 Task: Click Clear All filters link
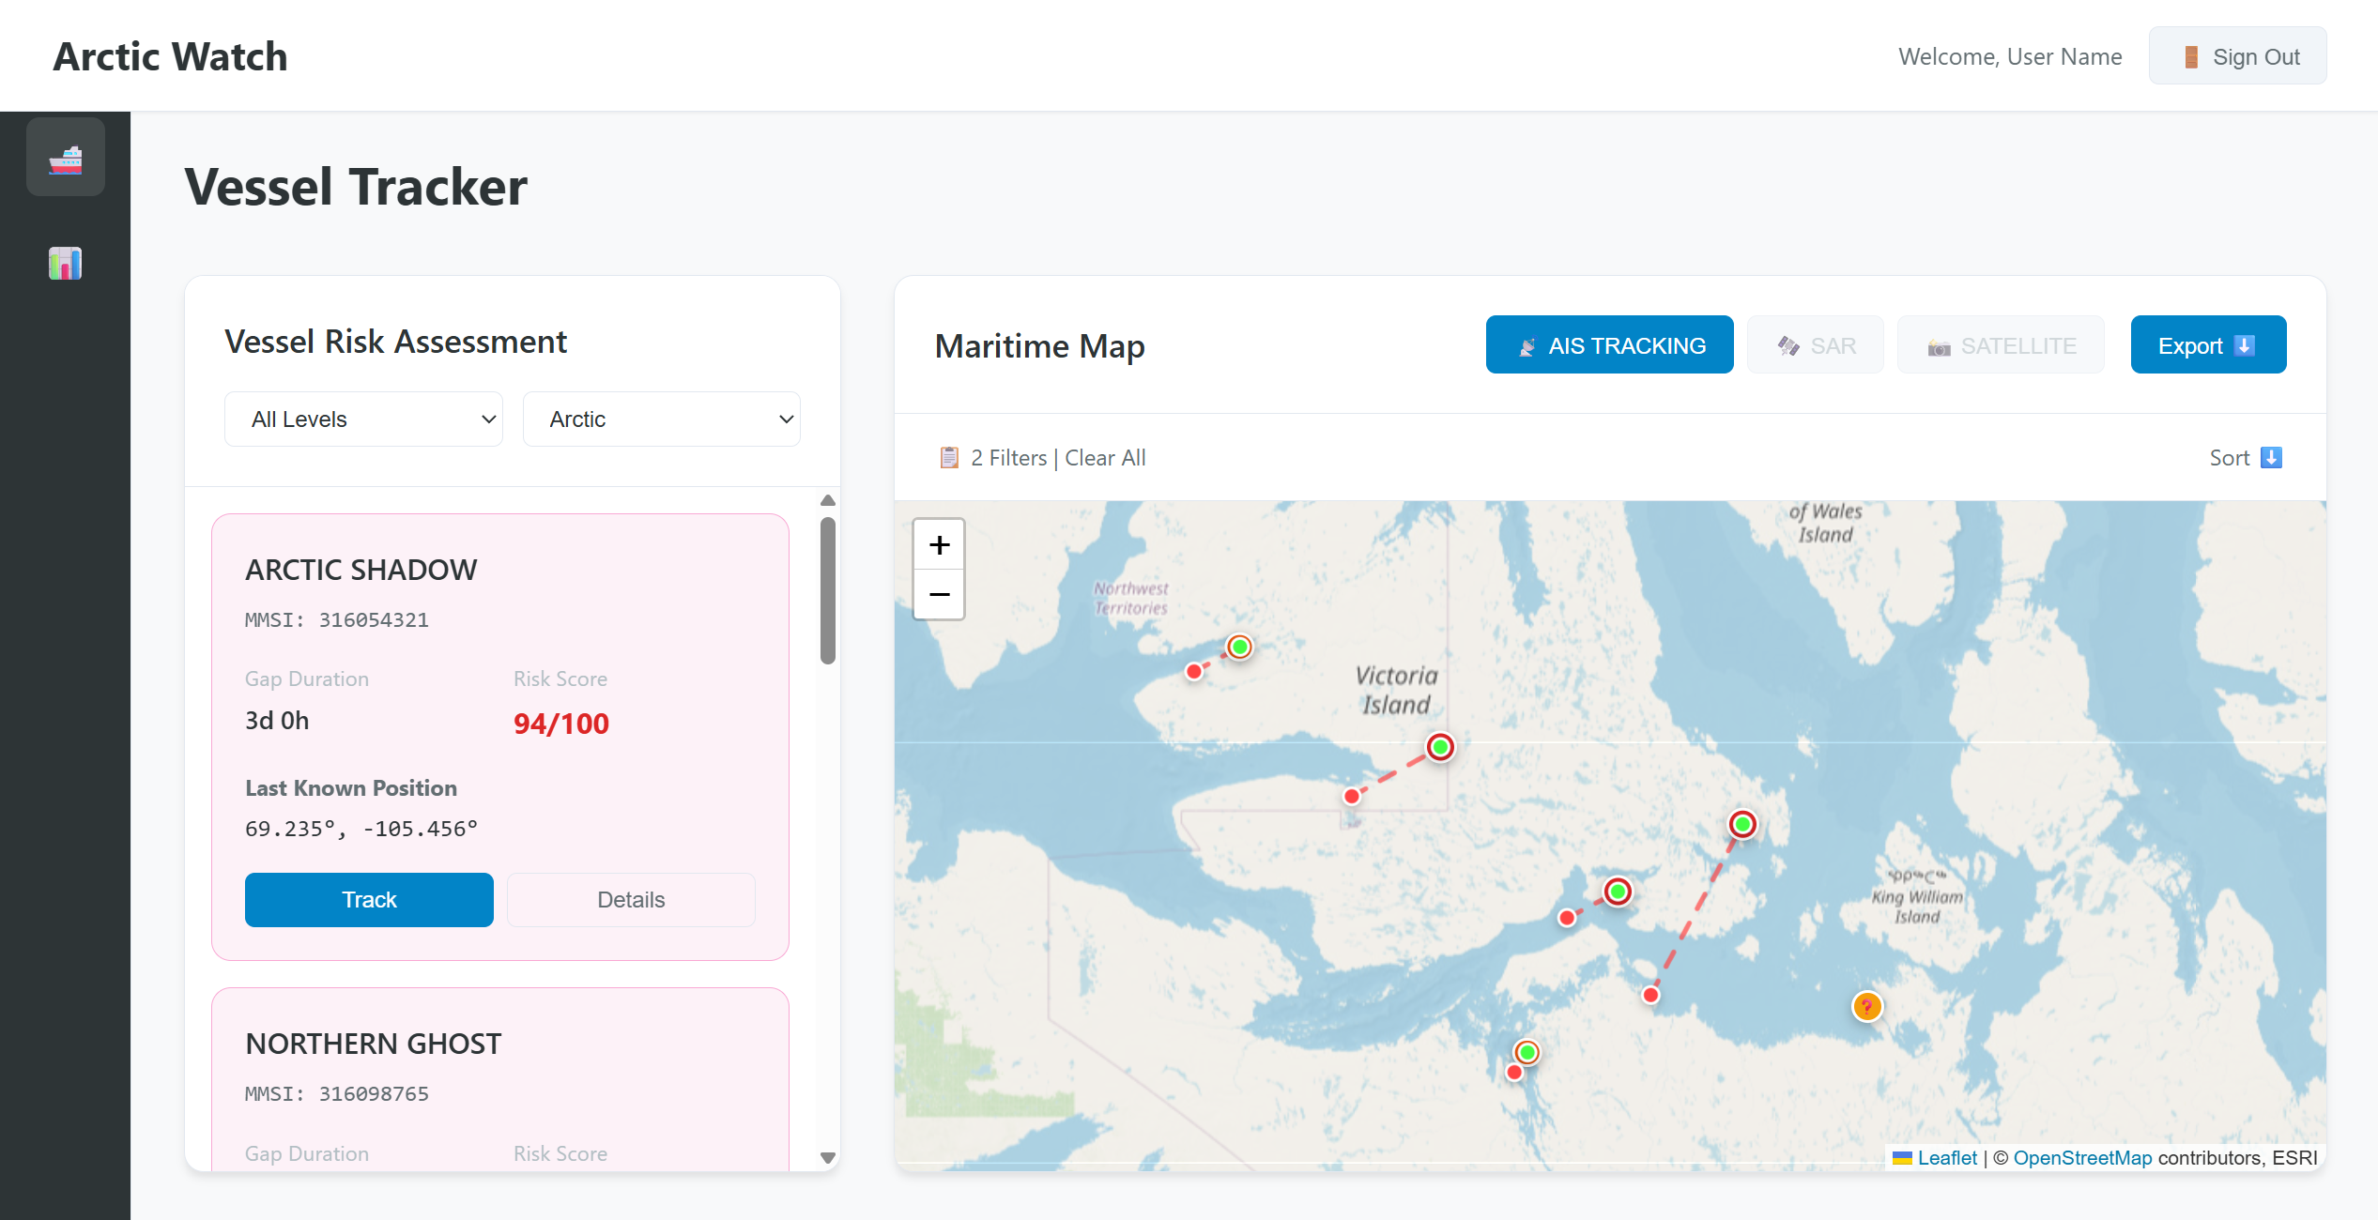point(1105,458)
